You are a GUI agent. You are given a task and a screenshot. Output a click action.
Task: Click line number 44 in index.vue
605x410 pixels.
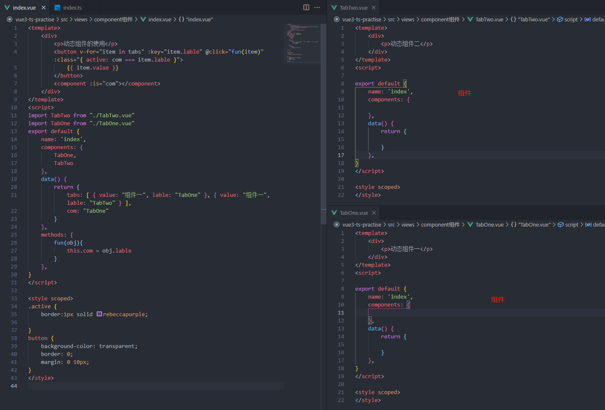[14, 386]
